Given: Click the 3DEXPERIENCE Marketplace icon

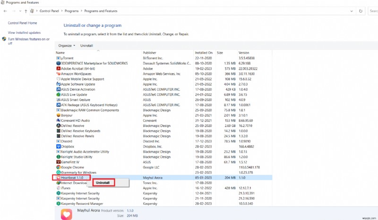Looking at the screenshot, I should pyautogui.click(x=58, y=63).
